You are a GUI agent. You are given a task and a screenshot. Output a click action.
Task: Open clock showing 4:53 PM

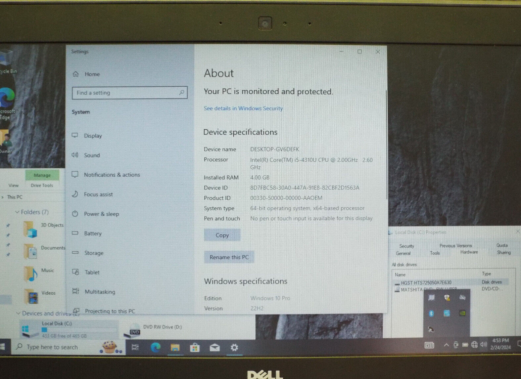[x=500, y=344]
